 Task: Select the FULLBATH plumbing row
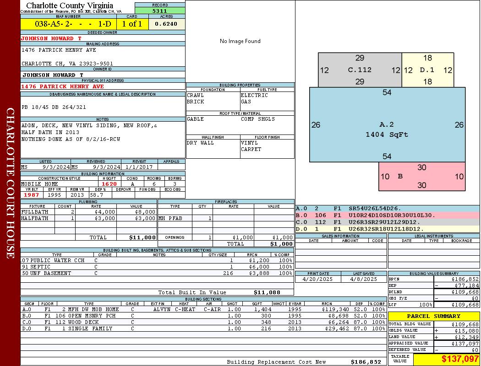point(88,212)
